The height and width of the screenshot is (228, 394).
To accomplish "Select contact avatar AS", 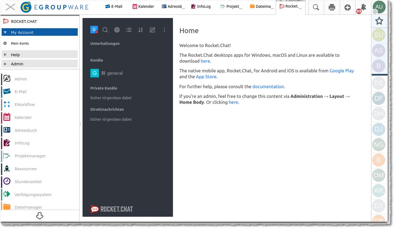I will [x=379, y=51].
